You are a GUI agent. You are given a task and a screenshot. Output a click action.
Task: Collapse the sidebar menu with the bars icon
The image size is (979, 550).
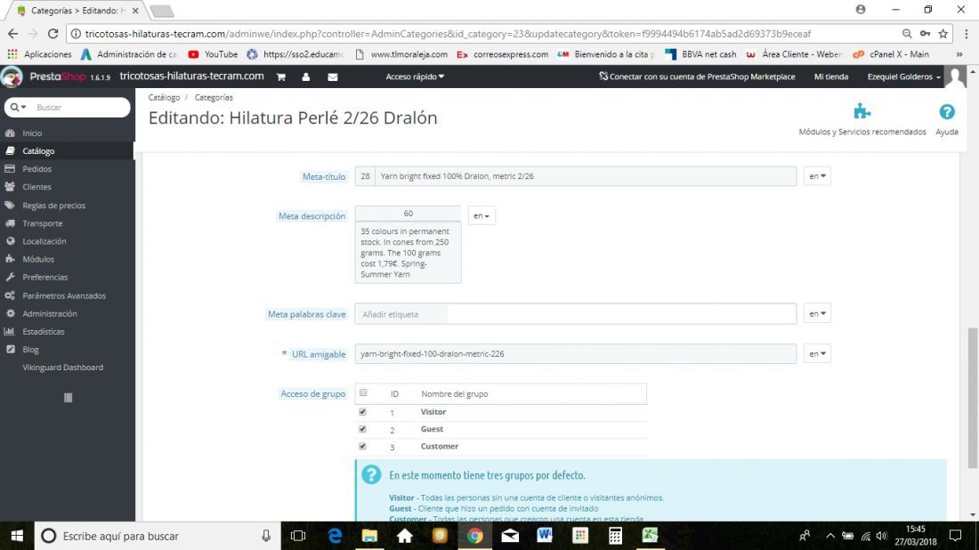[x=68, y=398]
